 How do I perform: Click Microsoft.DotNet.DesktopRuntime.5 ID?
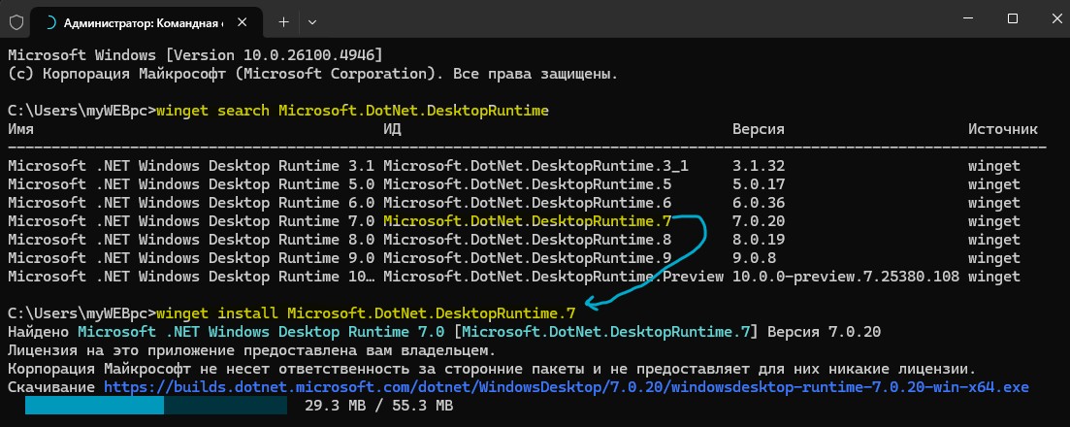click(x=528, y=183)
